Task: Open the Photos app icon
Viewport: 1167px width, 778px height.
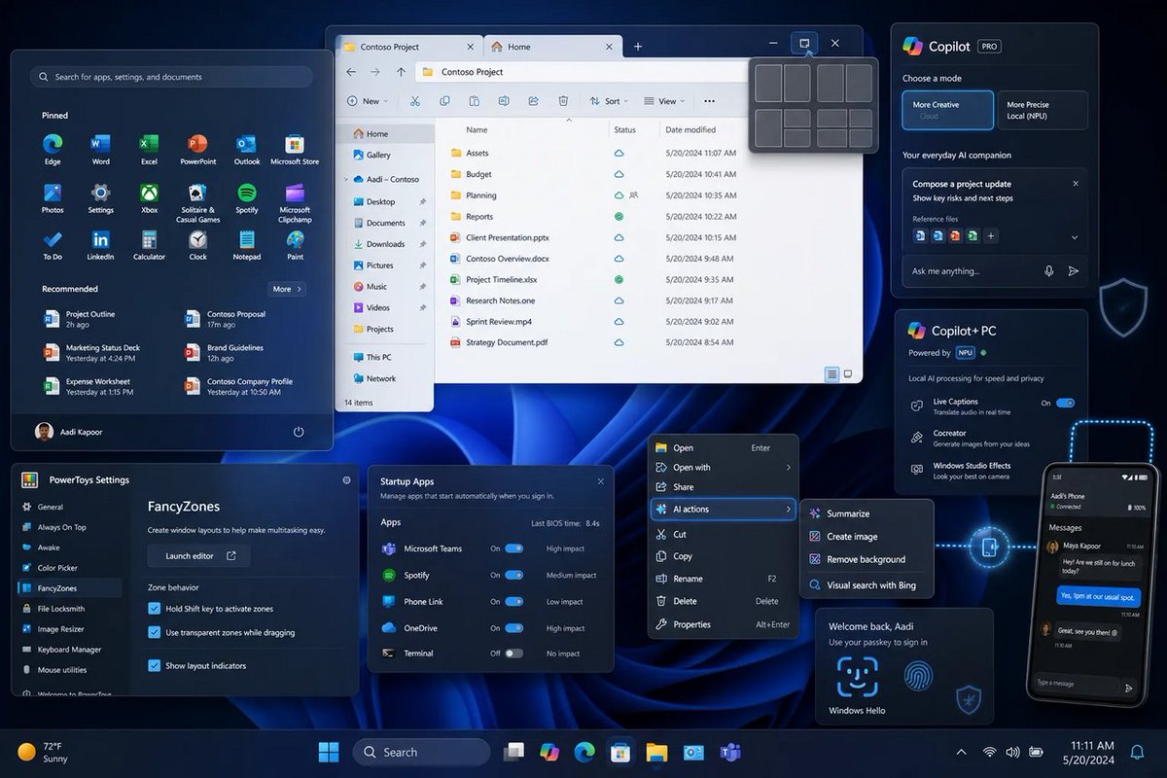Action: click(x=53, y=197)
